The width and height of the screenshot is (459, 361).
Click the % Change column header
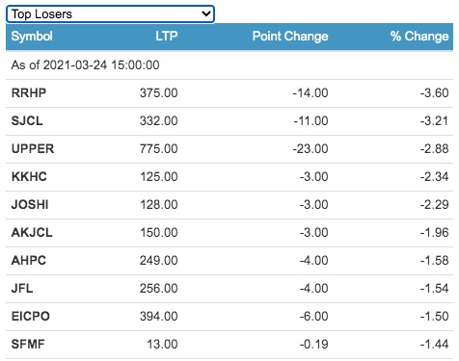coord(419,37)
